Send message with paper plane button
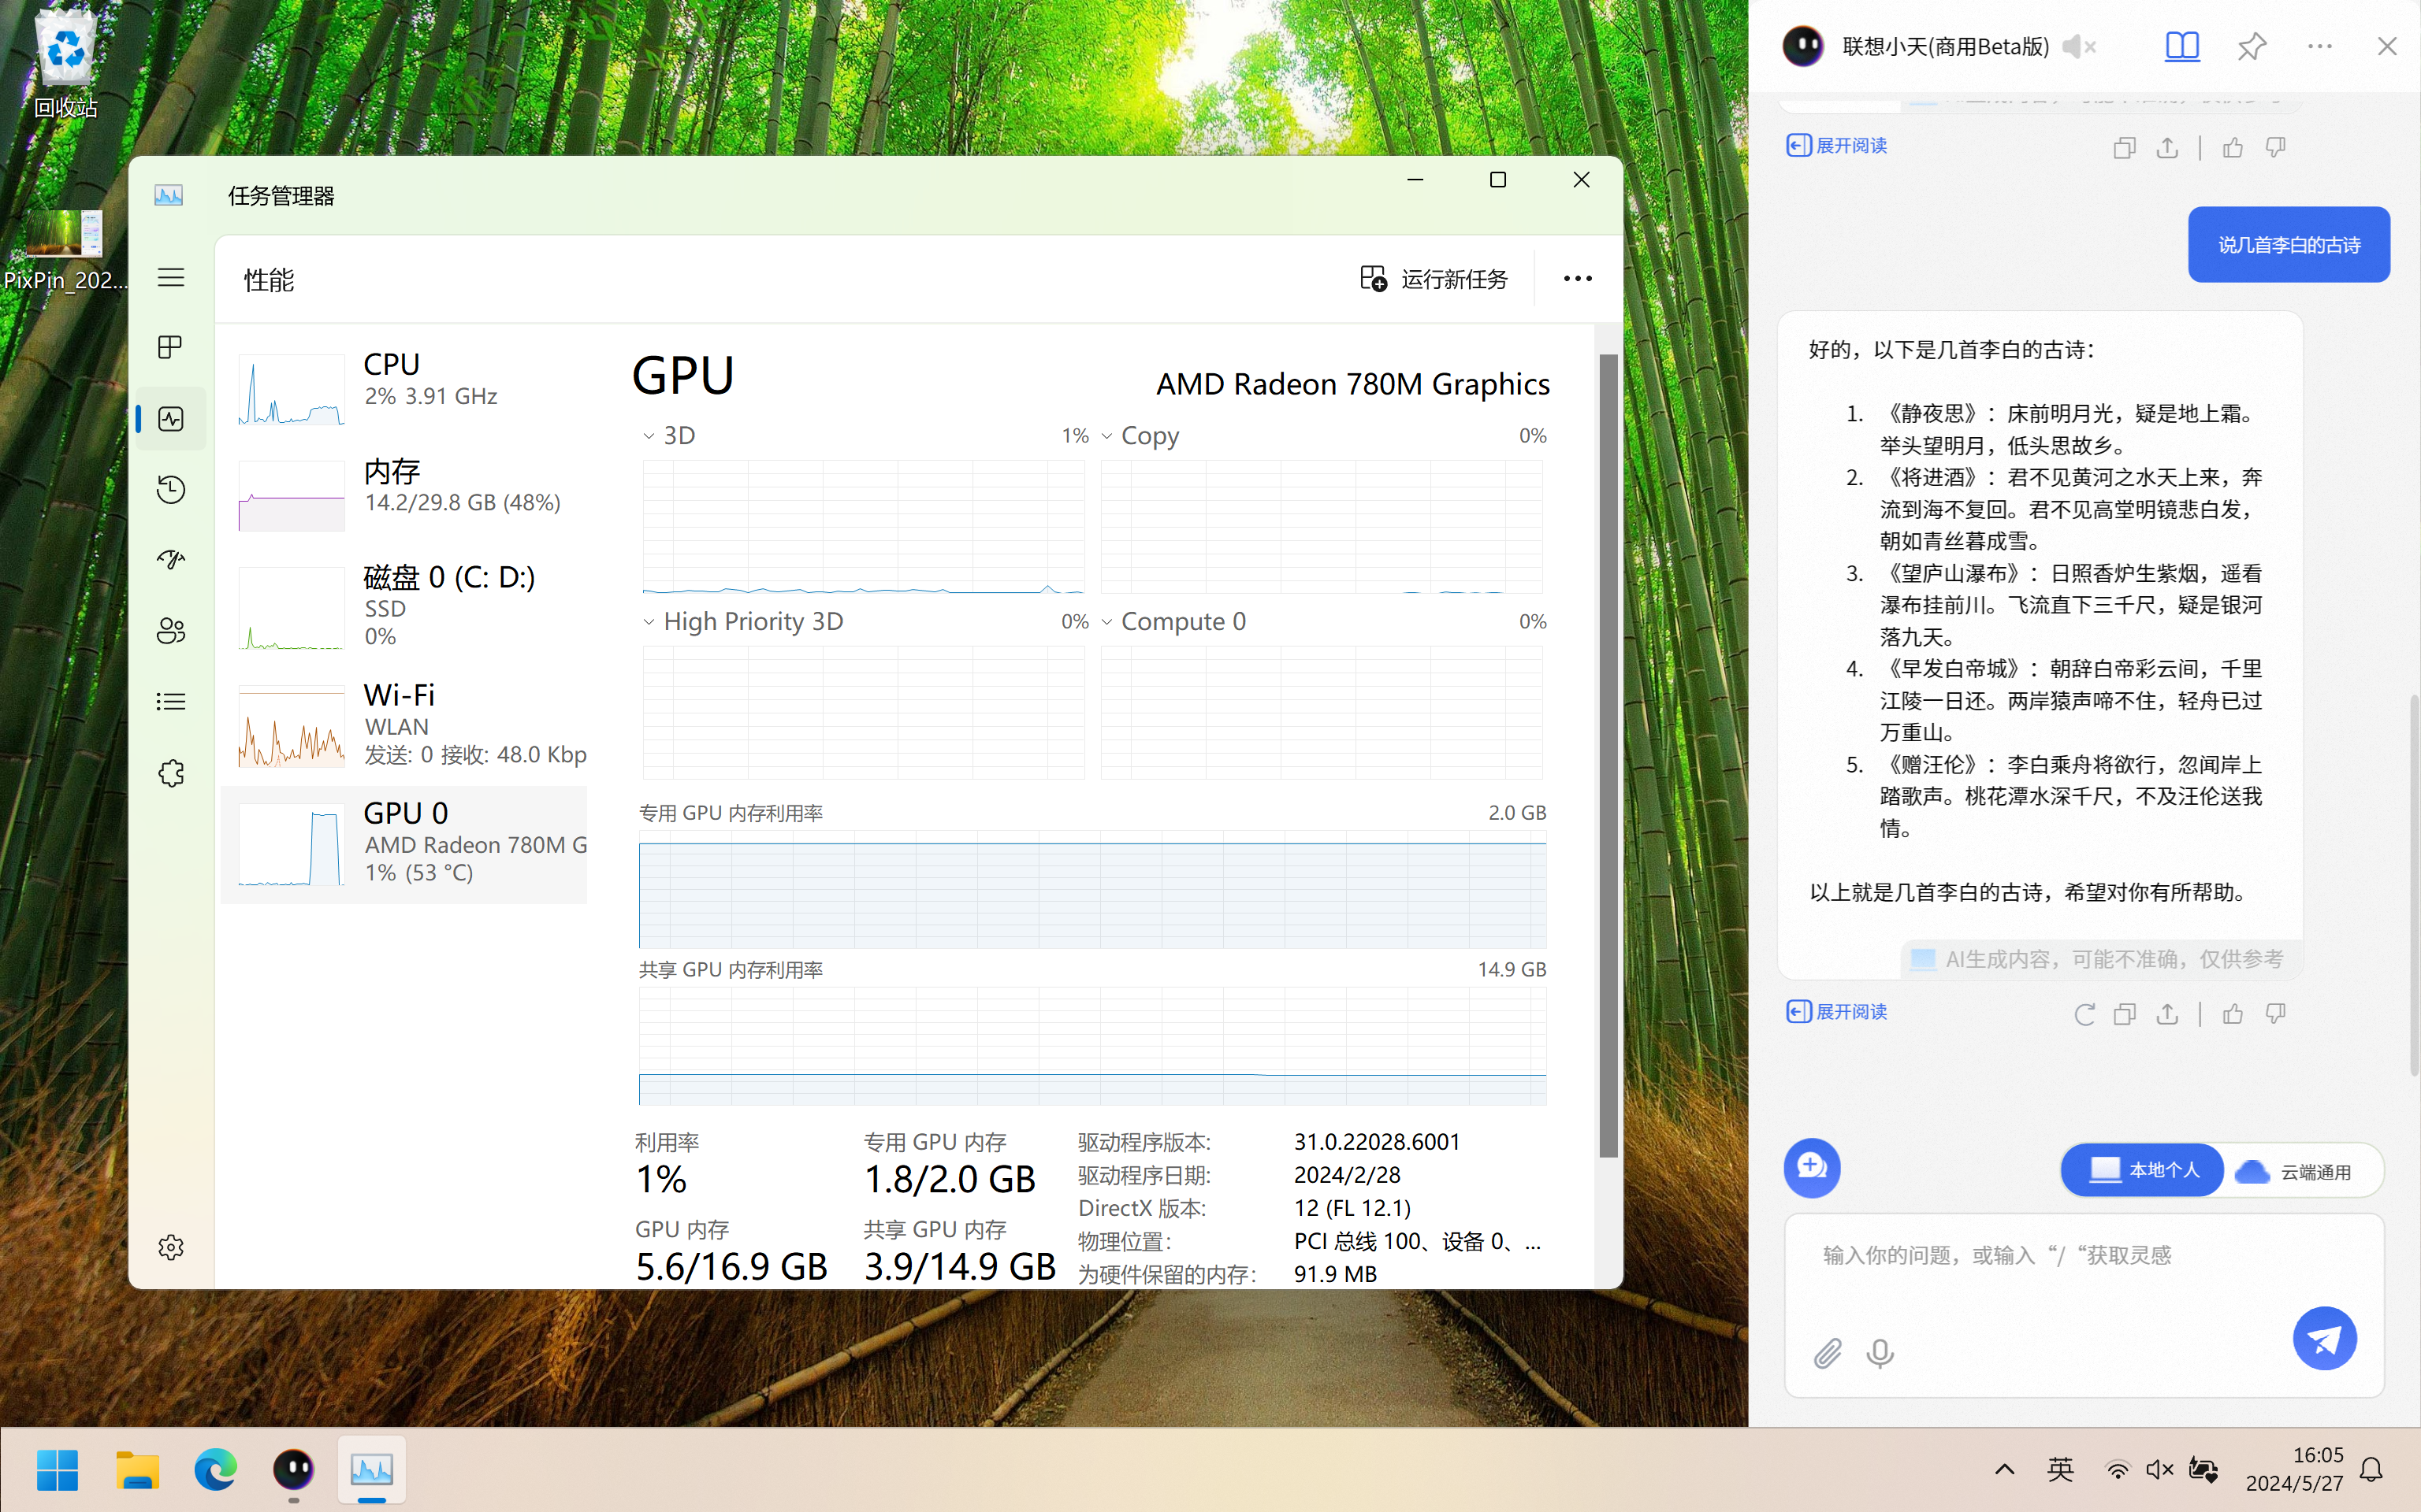 (x=2325, y=1339)
